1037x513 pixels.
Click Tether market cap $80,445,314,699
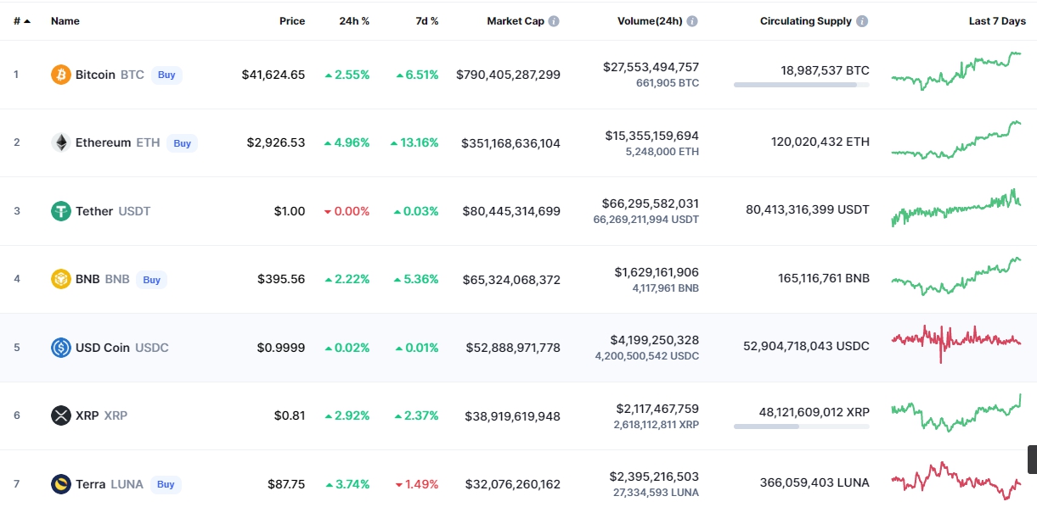point(511,211)
